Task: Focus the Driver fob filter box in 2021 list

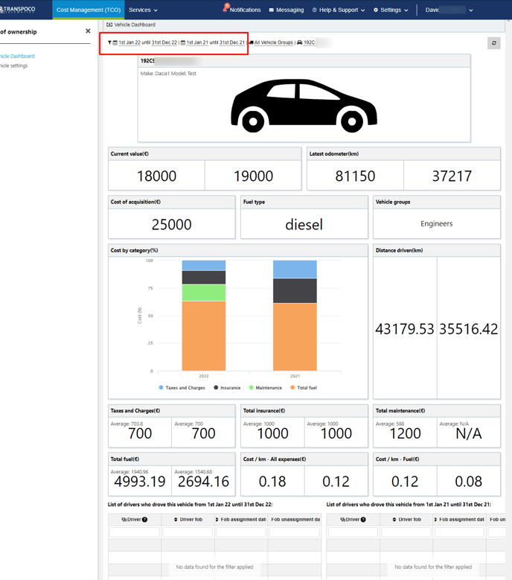Action: pyautogui.click(x=406, y=532)
